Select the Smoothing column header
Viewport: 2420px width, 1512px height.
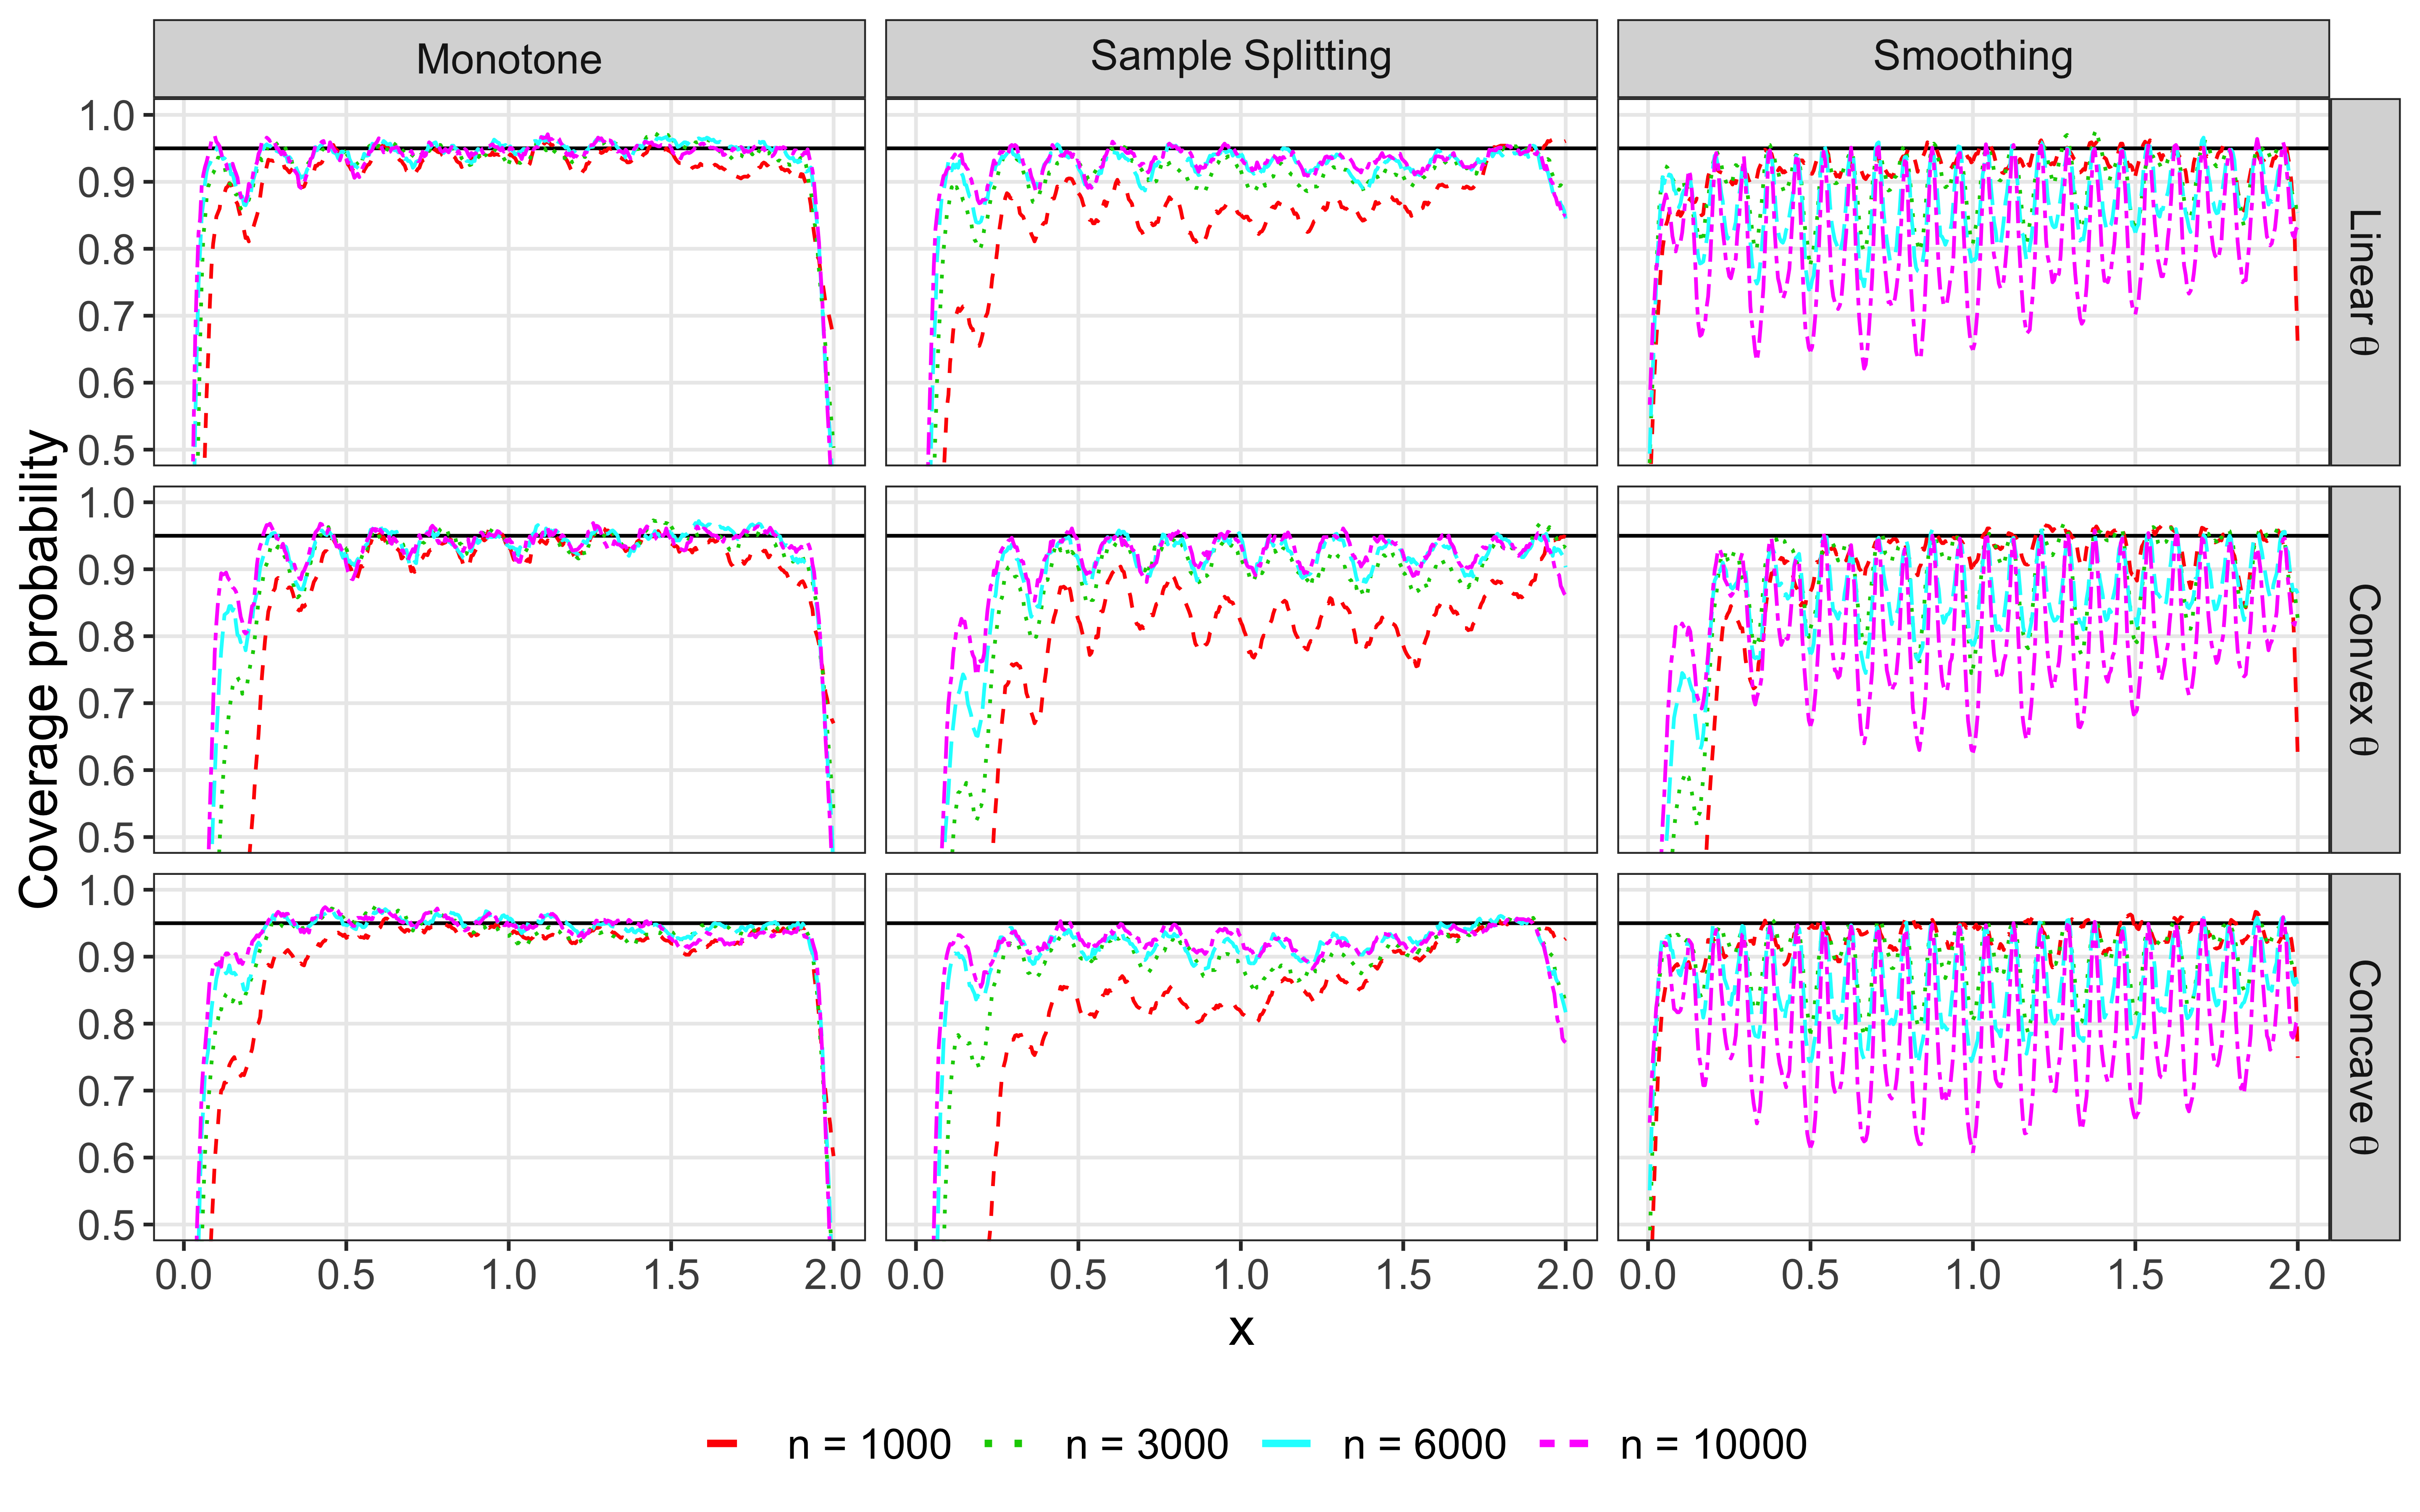(1973, 59)
